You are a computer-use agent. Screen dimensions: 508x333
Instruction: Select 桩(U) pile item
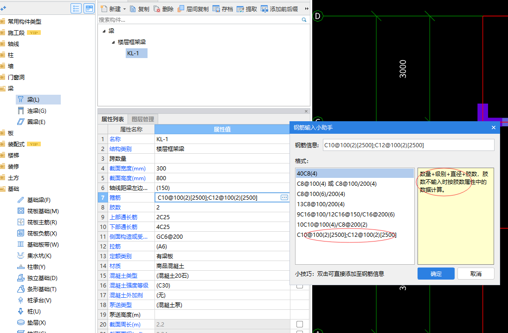coord(29,312)
